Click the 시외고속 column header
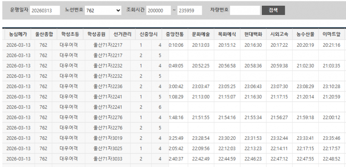Screen dimensions: 346x167 279,34
